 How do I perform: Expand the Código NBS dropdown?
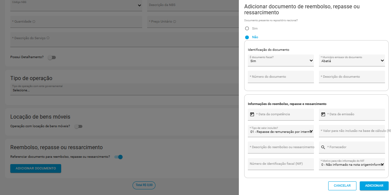tap(76, 6)
